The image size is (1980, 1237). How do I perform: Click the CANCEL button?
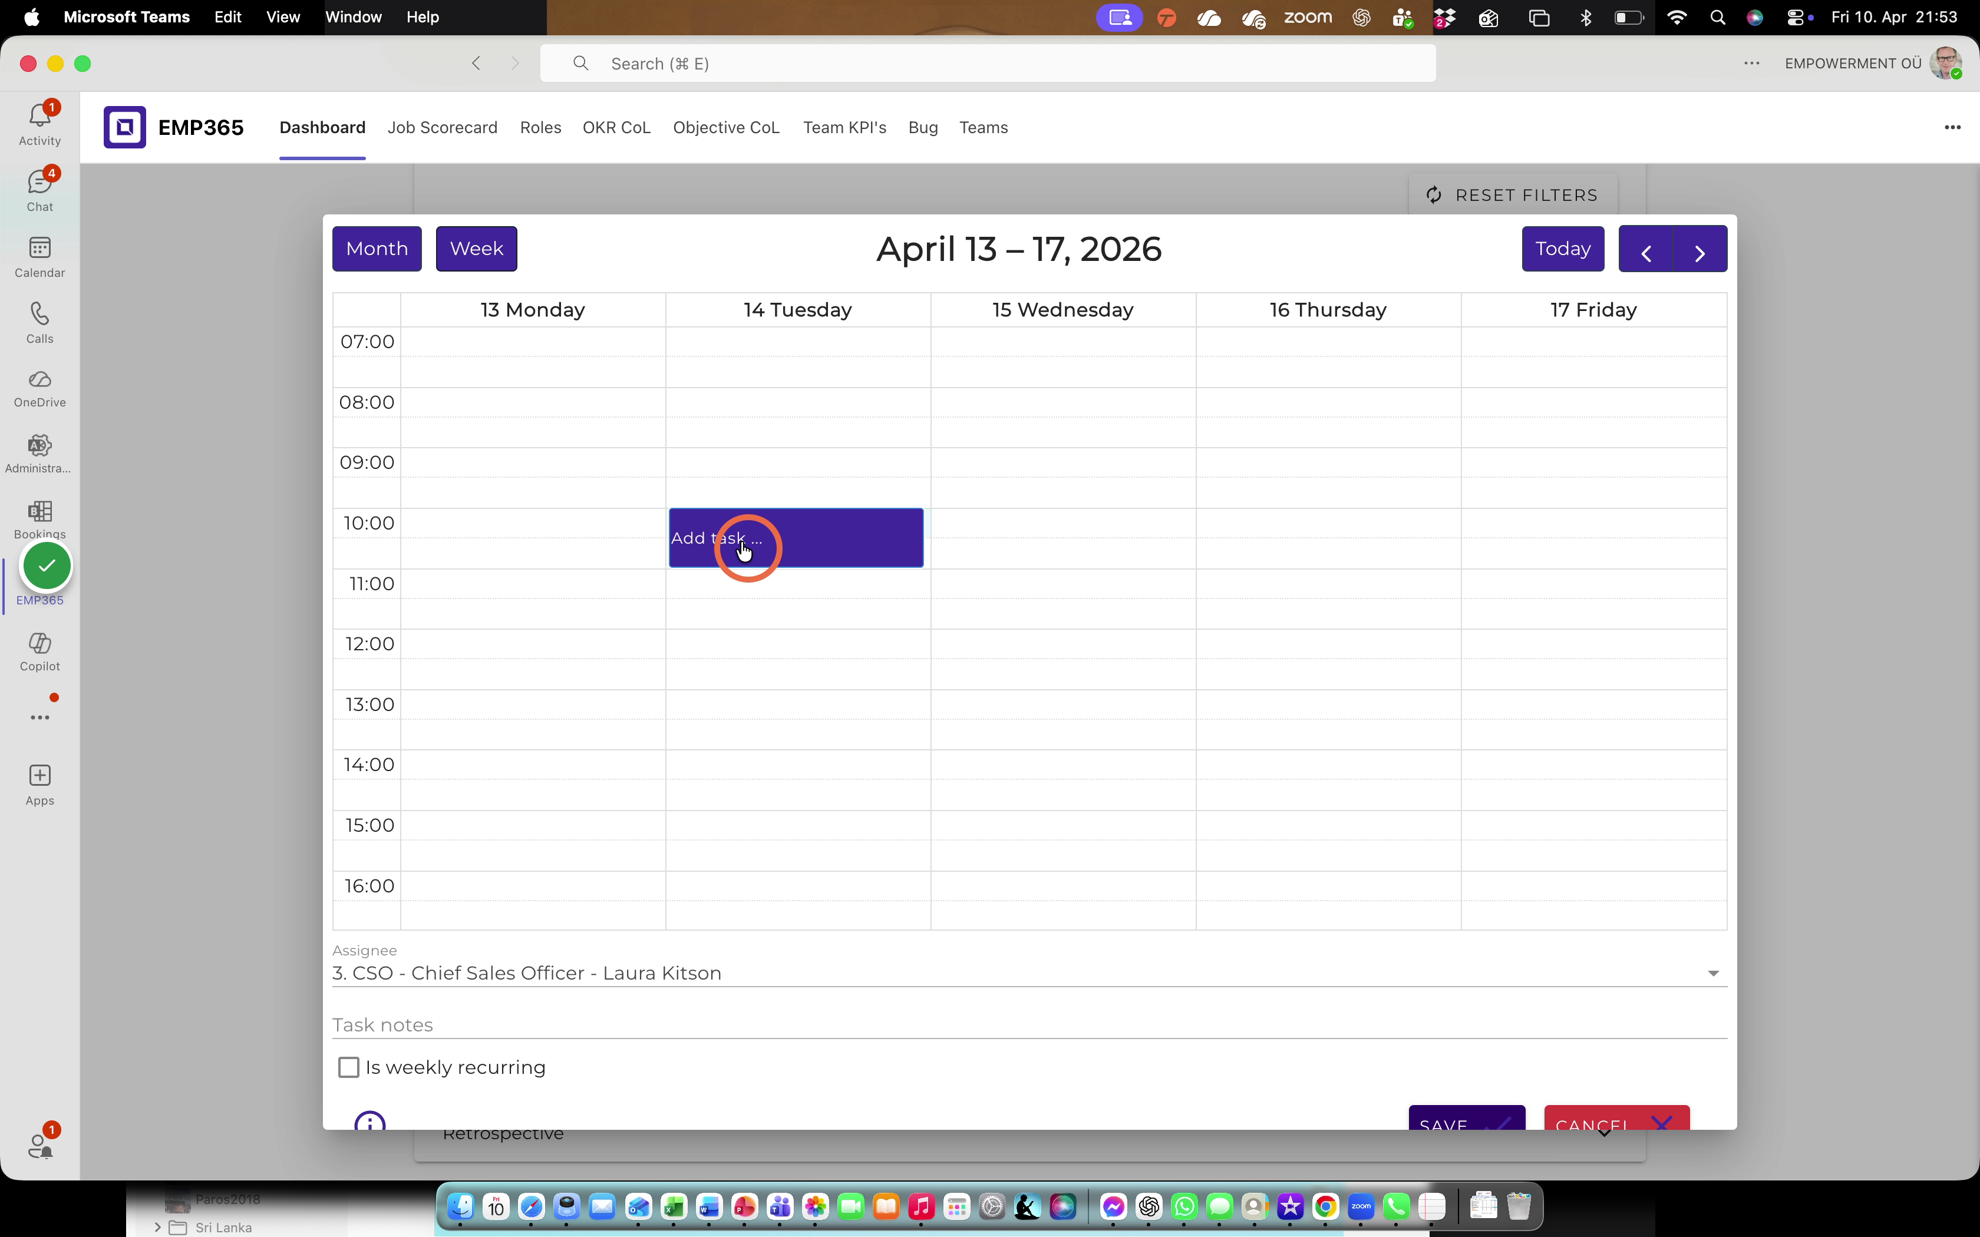(1616, 1119)
